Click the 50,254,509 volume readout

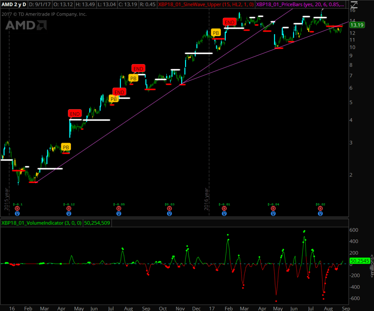click(97, 223)
